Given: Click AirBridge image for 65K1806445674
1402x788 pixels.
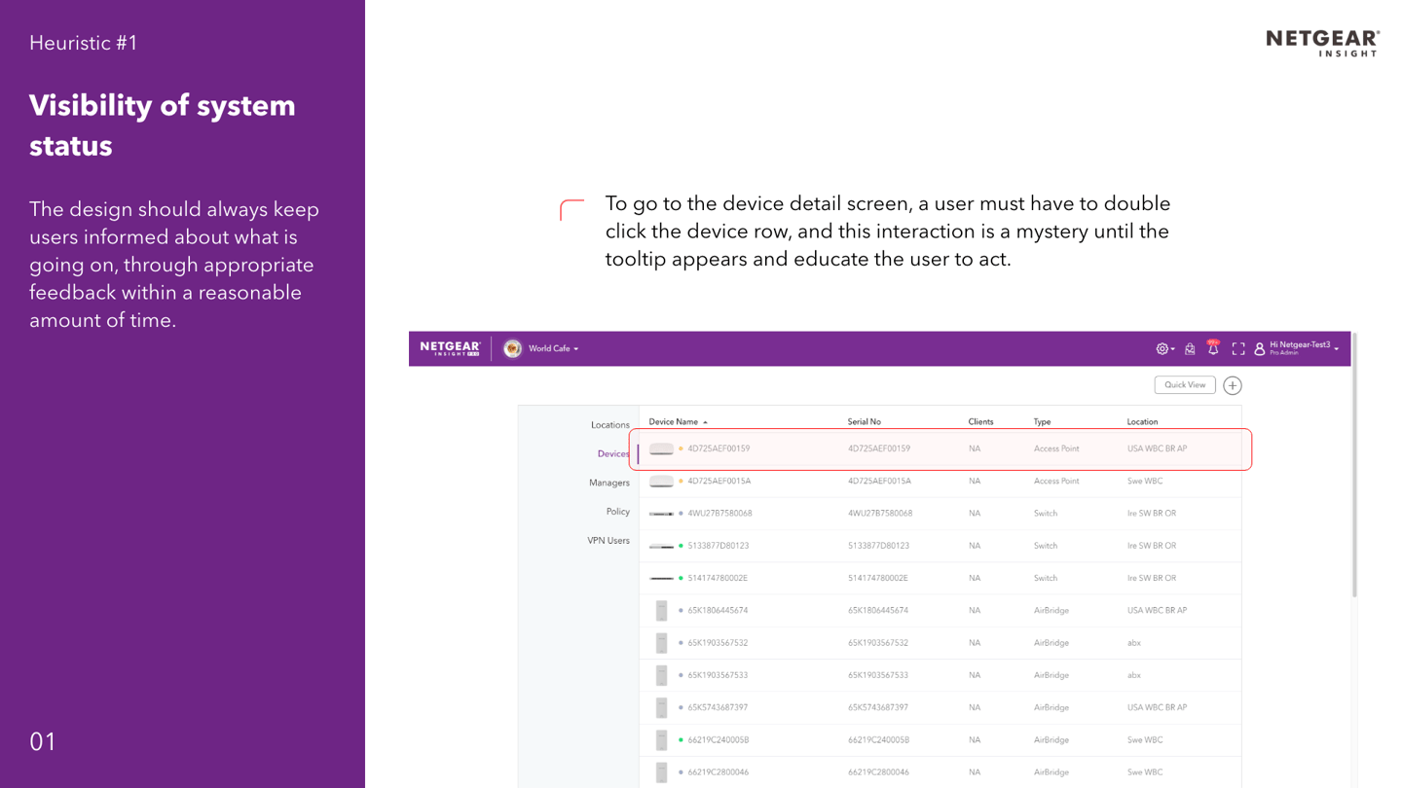Looking at the screenshot, I should point(661,611).
